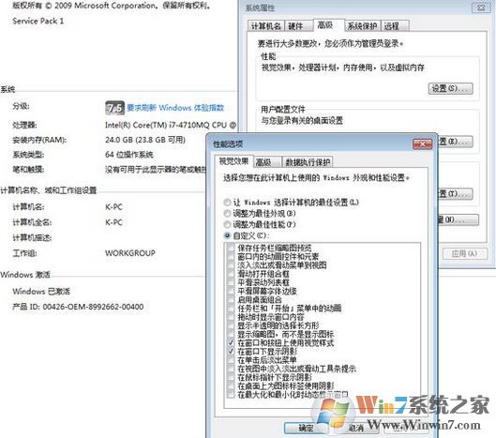Click 设置(S)... button under 性能

click(450, 88)
